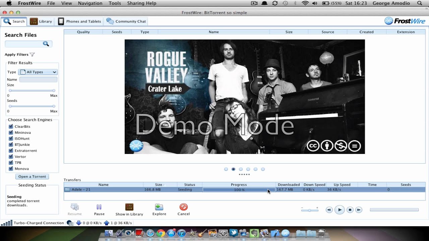Open the View menu
This screenshot has width=429, height=241.
coord(66,3)
